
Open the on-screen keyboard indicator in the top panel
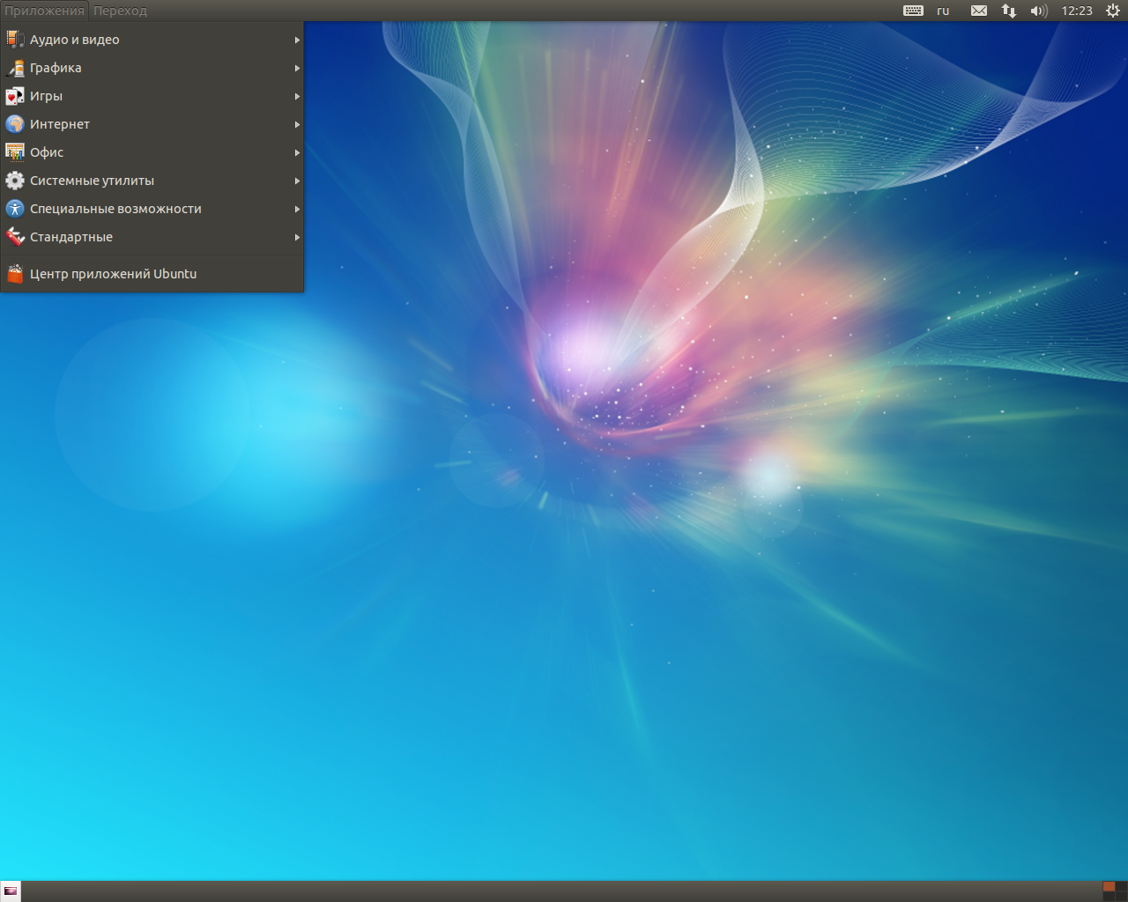pos(913,11)
